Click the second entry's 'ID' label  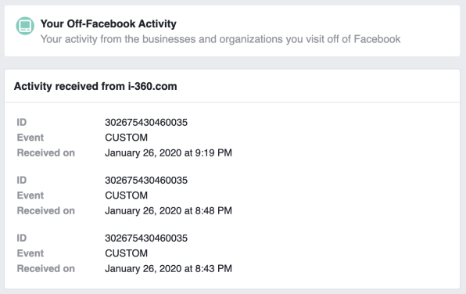(x=22, y=180)
